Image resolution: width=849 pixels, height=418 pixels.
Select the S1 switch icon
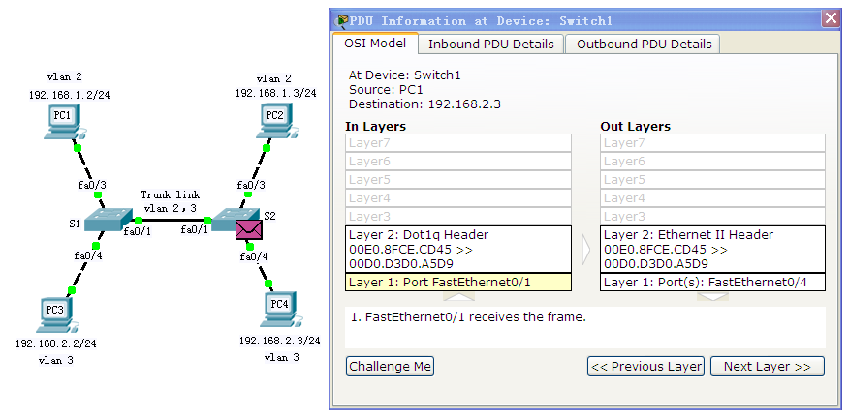108,220
